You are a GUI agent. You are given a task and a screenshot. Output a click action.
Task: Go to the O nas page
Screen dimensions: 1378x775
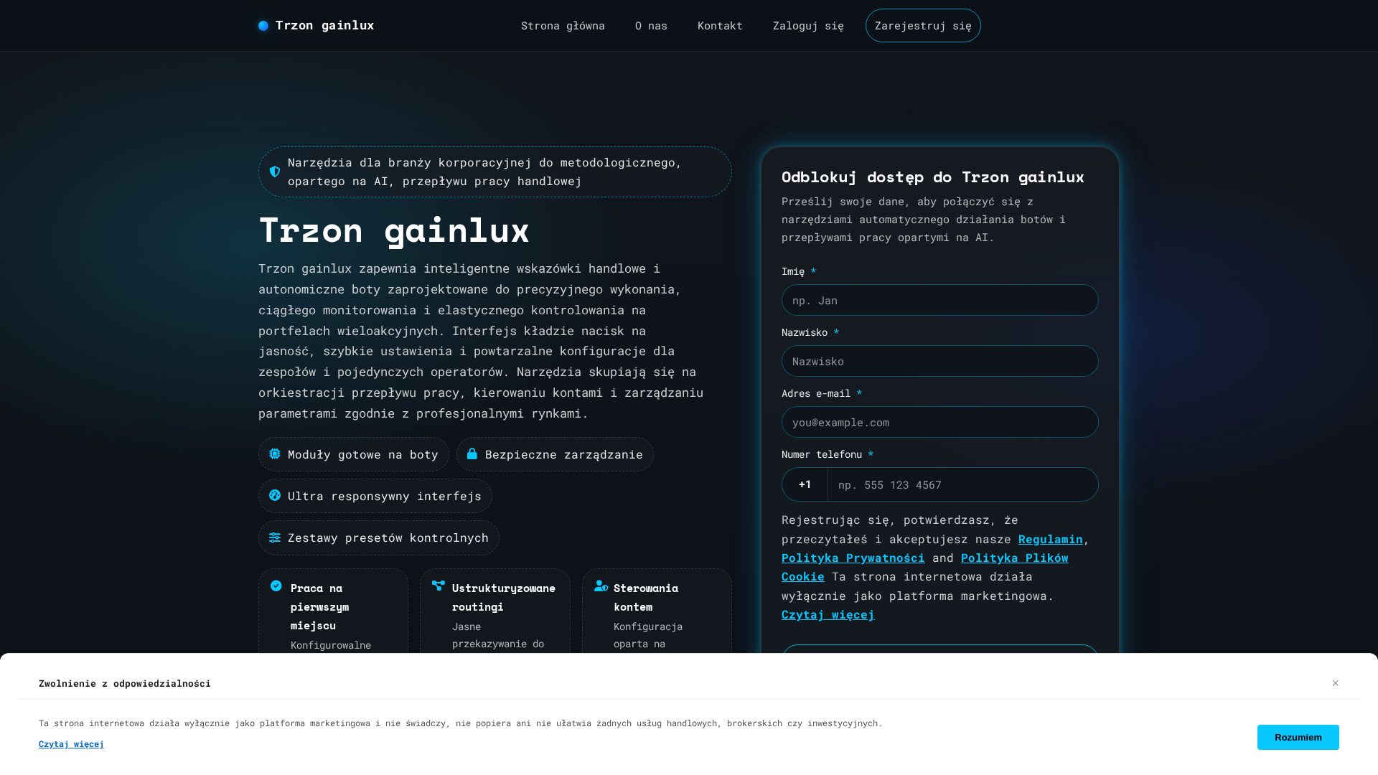(x=651, y=26)
